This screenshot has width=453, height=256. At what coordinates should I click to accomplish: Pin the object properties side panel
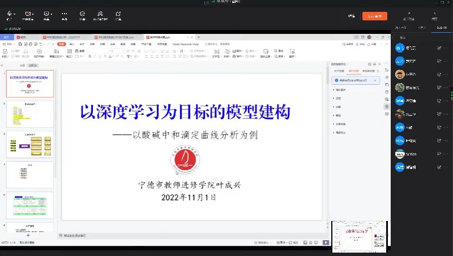pyautogui.click(x=374, y=64)
